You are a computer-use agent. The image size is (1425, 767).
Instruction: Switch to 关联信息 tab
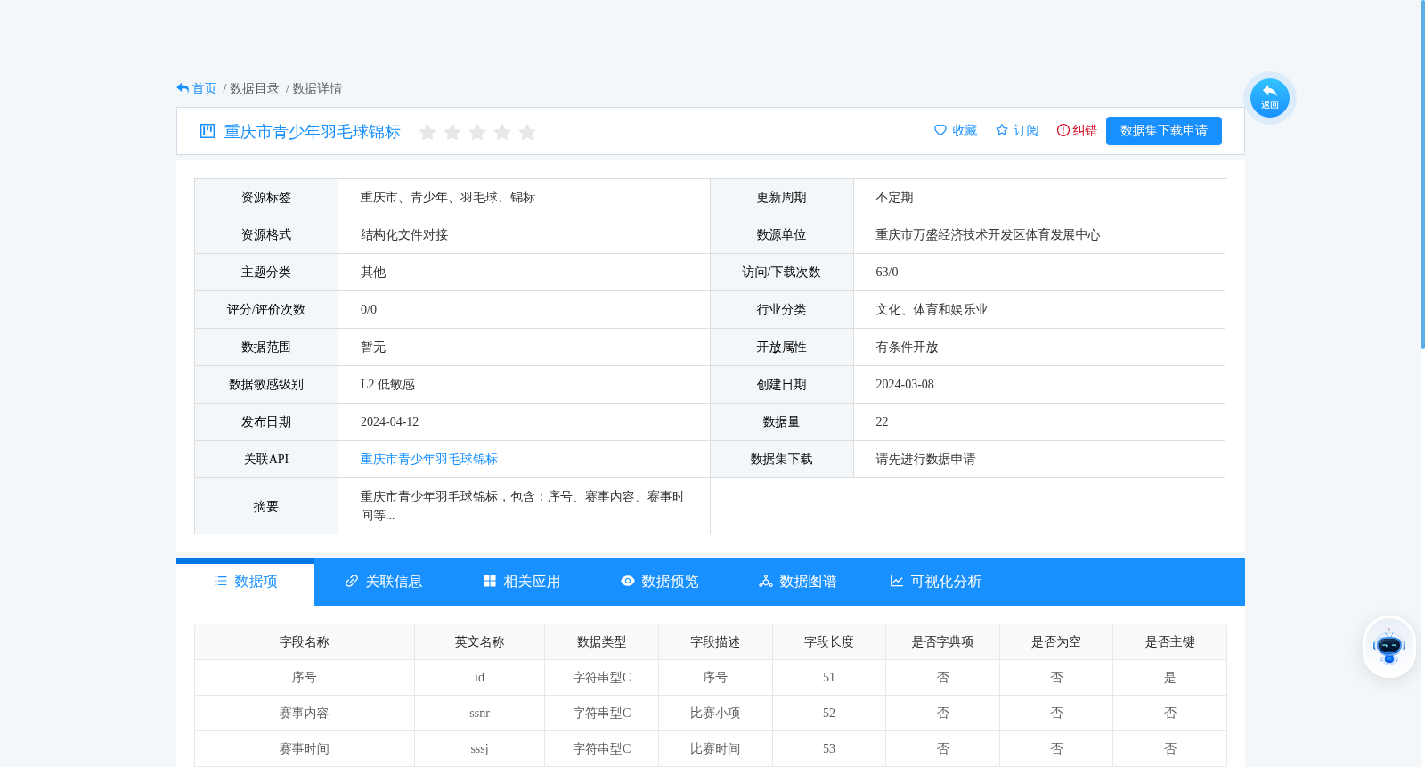384,582
